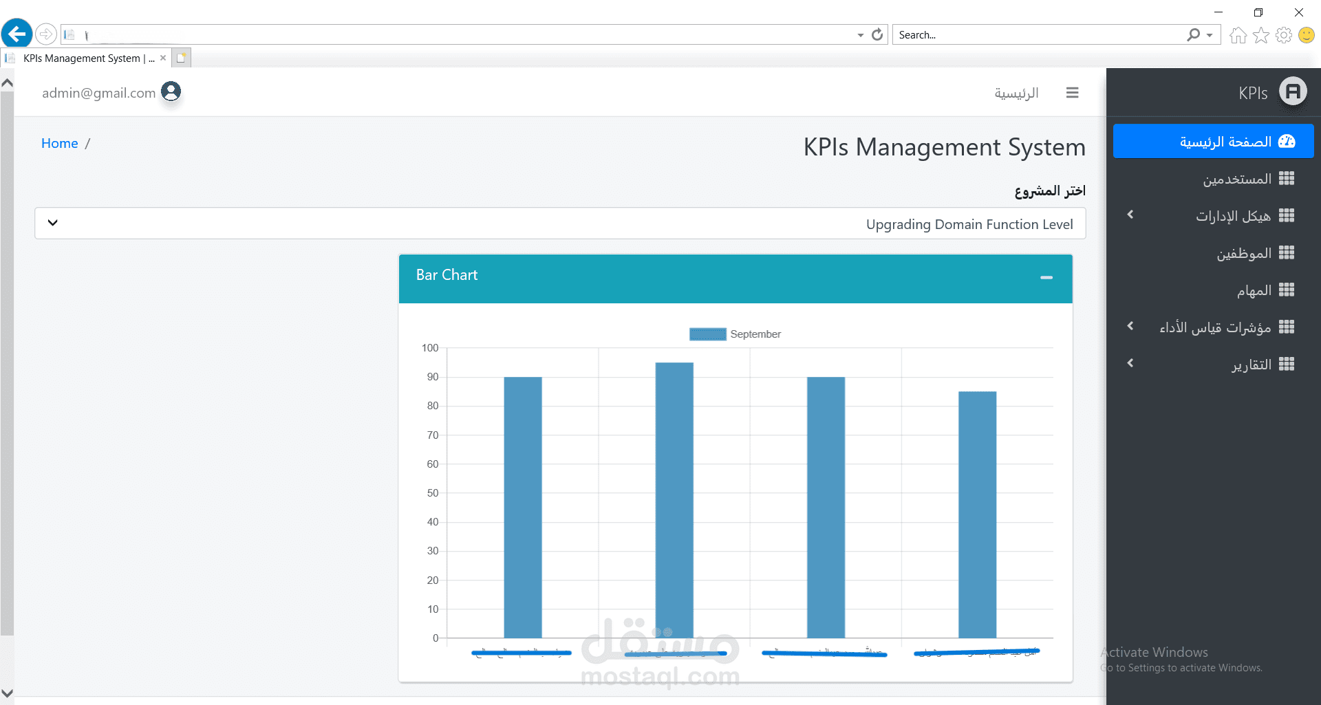Open الموظفين employees menu item
The height and width of the screenshot is (705, 1321).
1214,253
